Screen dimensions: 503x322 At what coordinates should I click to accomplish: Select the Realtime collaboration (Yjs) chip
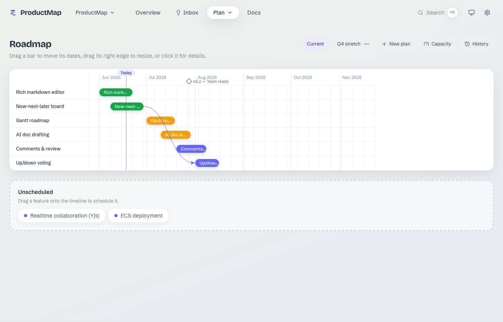tap(62, 216)
